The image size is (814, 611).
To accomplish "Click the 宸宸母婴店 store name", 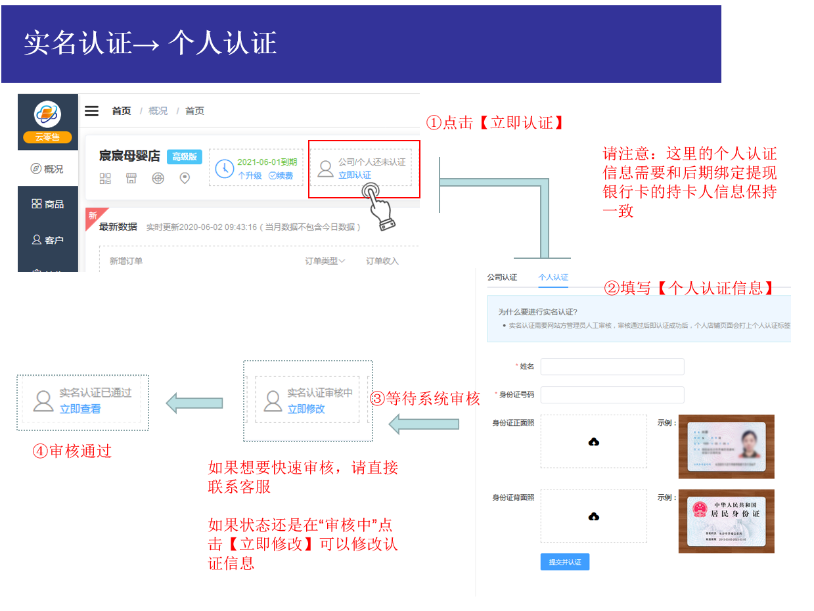I will [x=130, y=156].
